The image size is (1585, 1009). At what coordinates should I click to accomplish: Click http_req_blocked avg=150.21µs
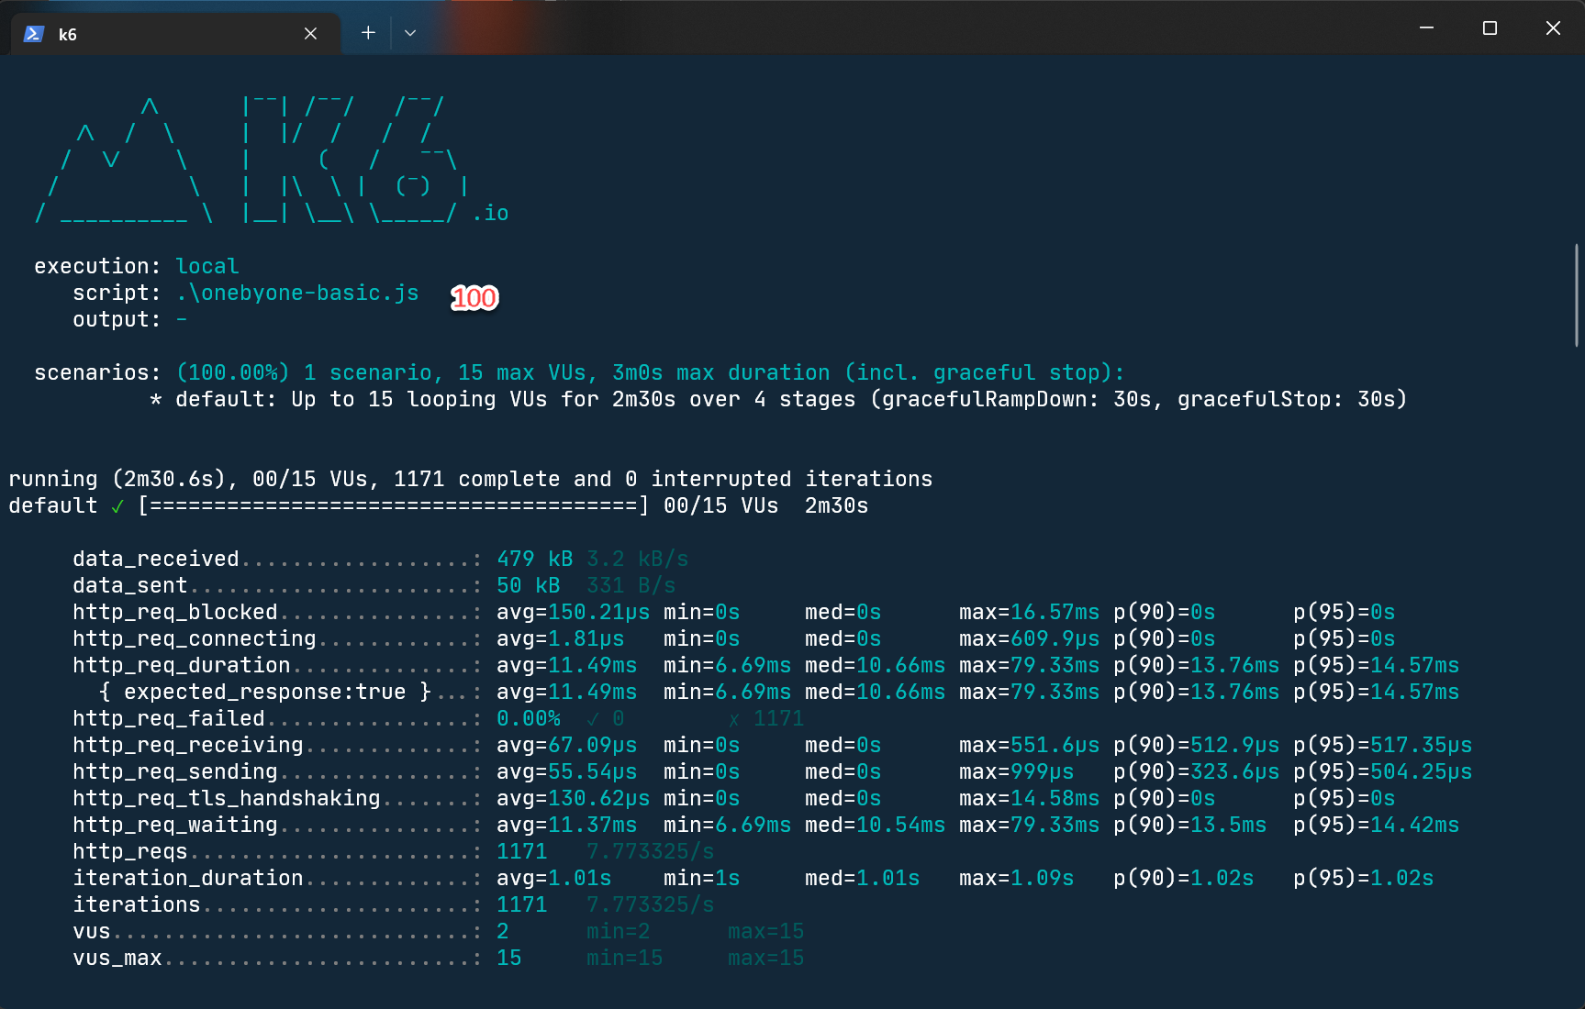(x=574, y=612)
